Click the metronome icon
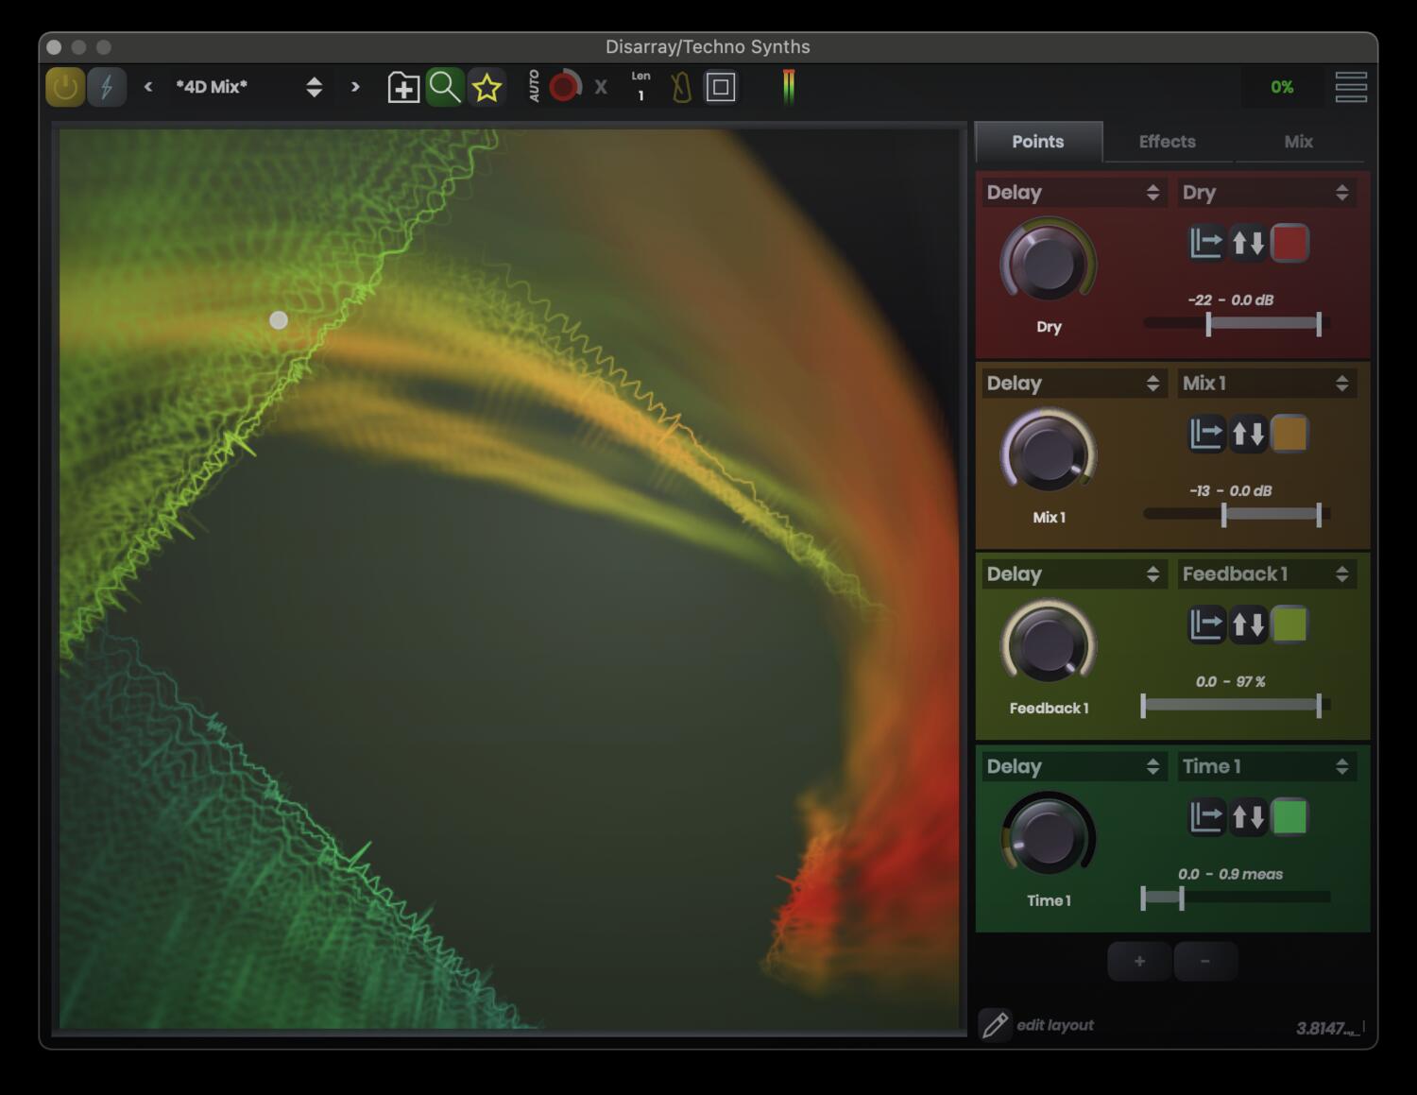Image resolution: width=1417 pixels, height=1095 pixels. coord(680,88)
